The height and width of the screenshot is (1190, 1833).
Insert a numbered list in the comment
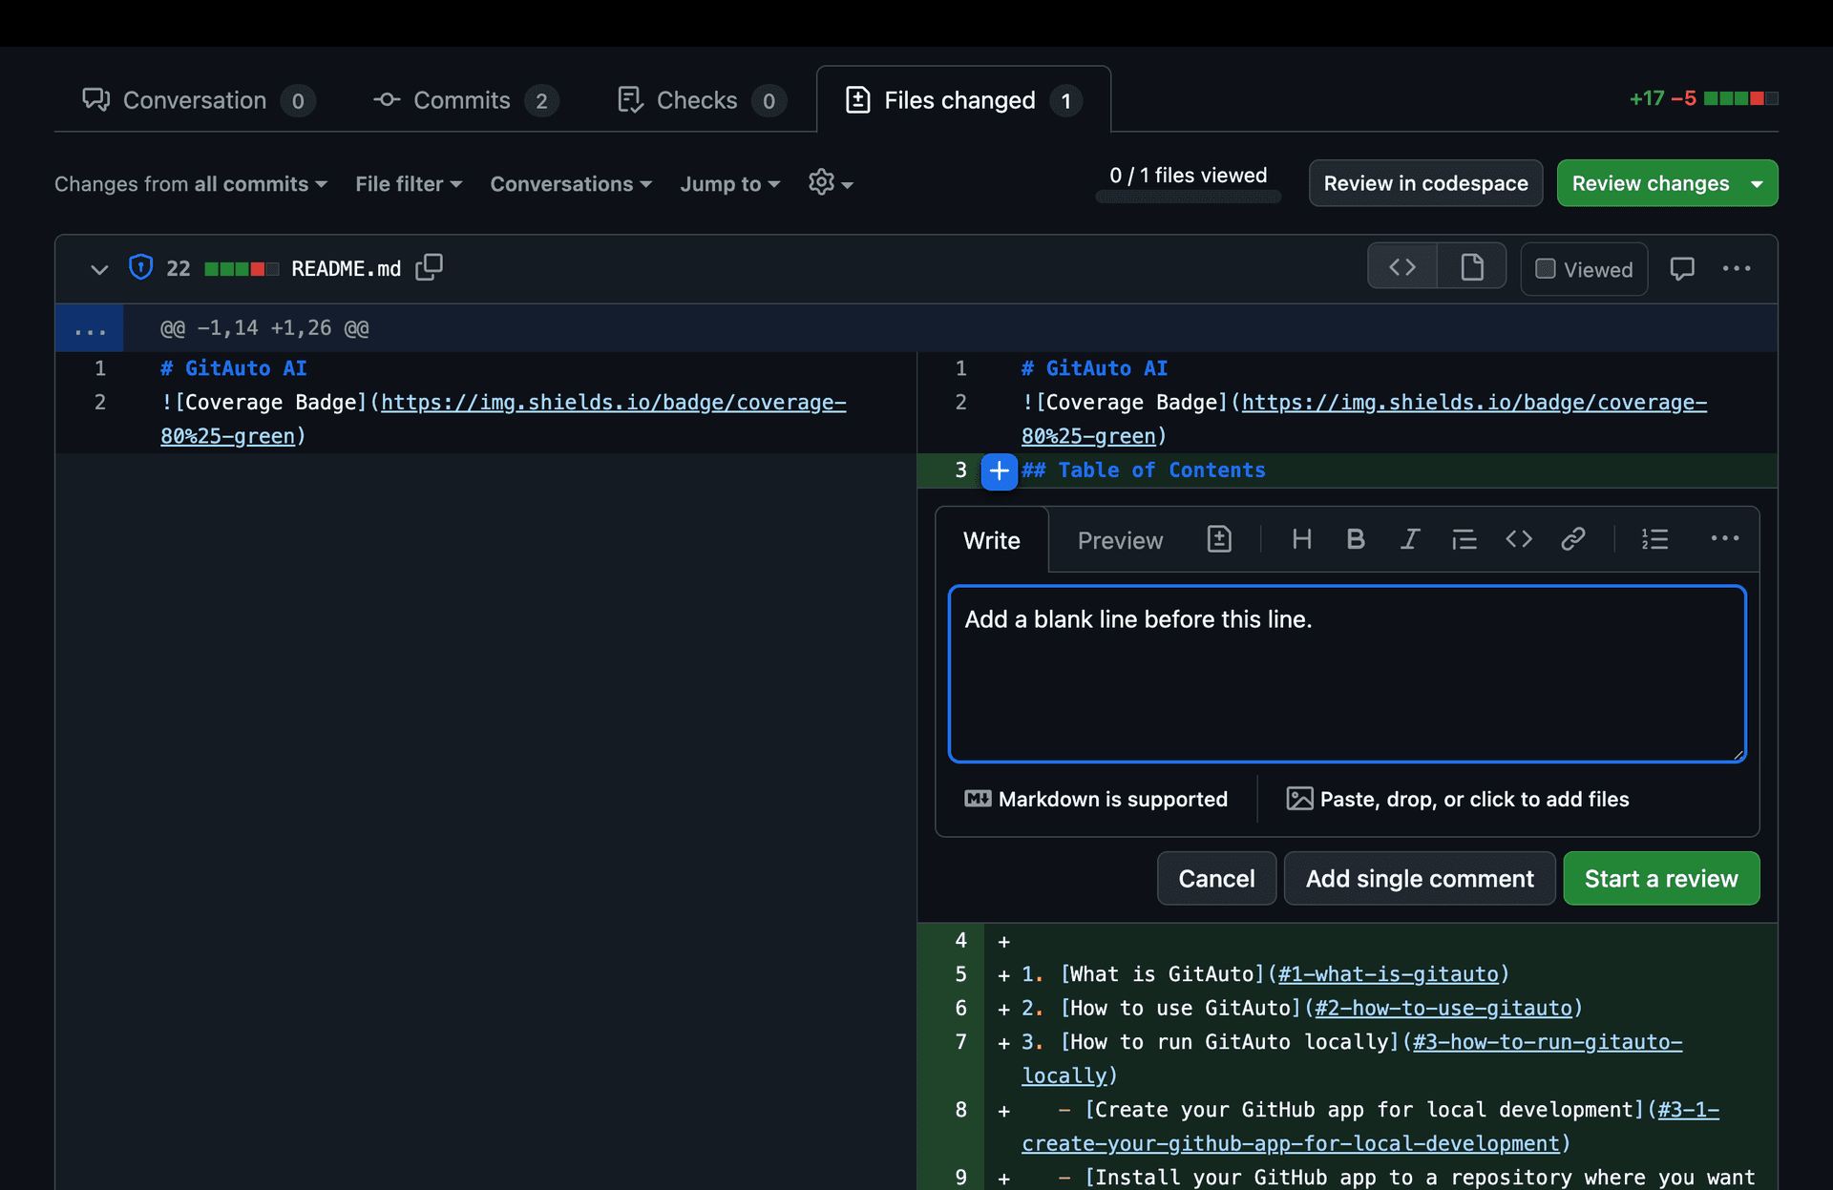pos(1655,539)
